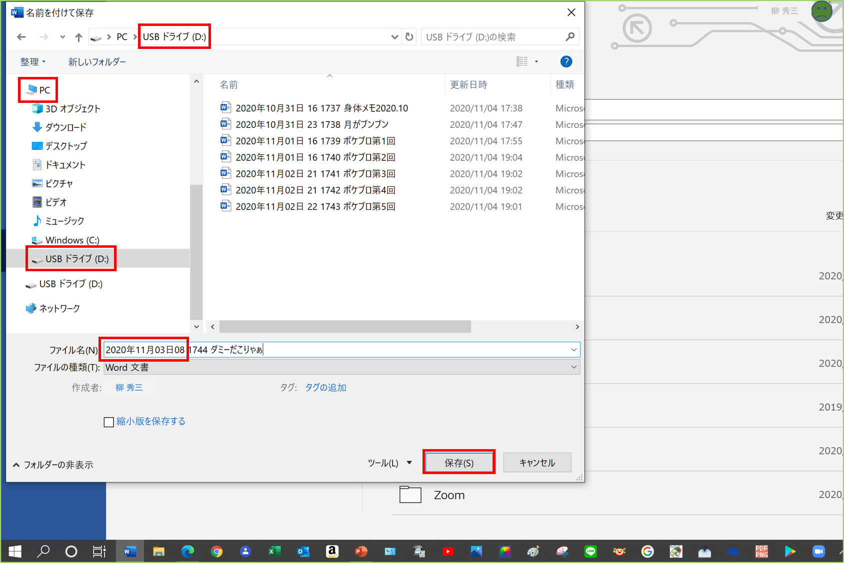Click 保存(S) button
The height and width of the screenshot is (563, 844).
click(x=459, y=463)
